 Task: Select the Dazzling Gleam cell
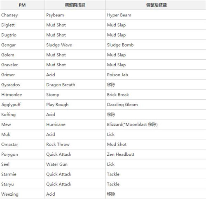coord(156,105)
